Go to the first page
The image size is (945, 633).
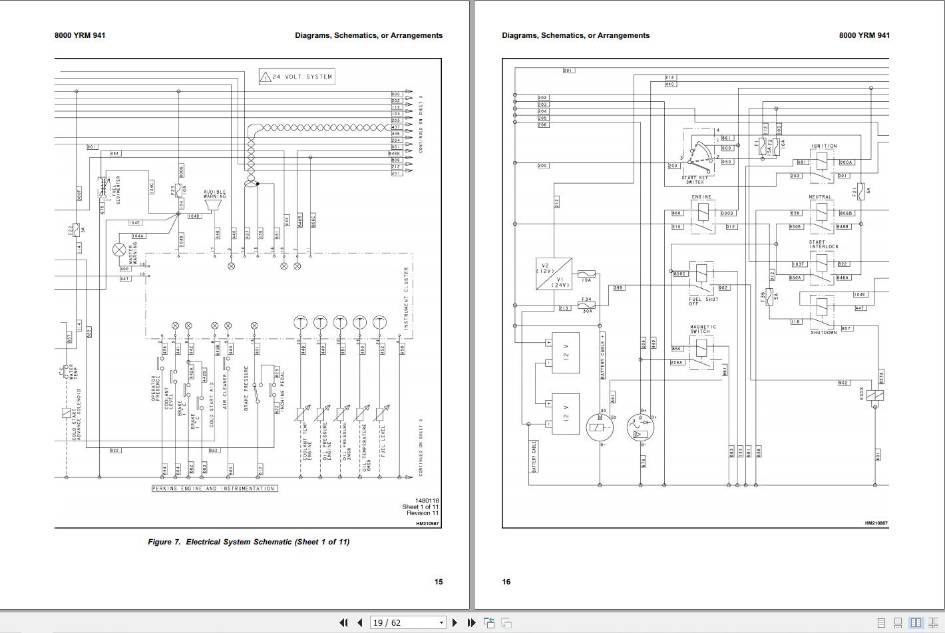[343, 623]
